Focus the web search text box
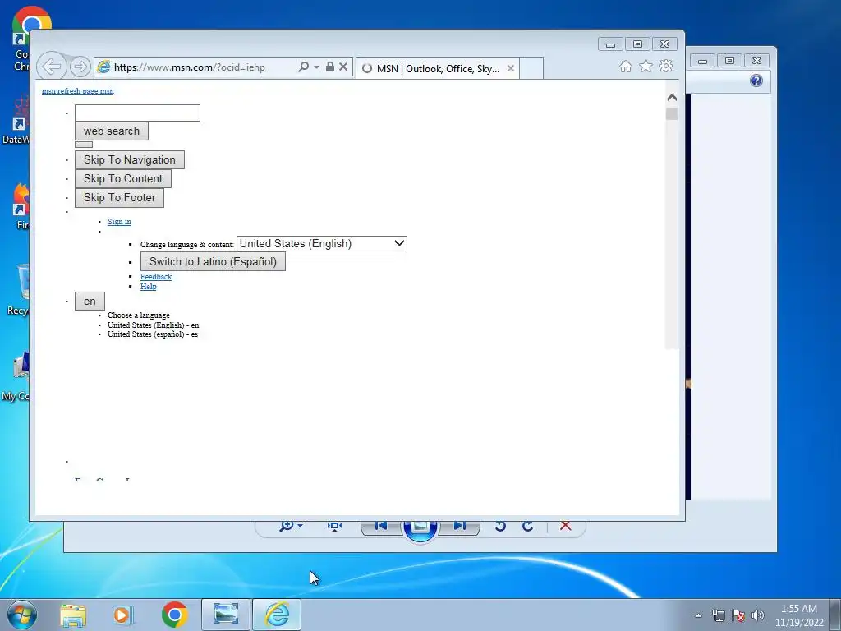Screen dimensions: 841x631 click(x=137, y=113)
